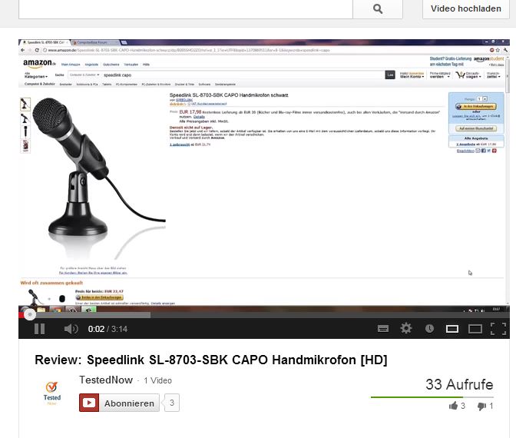Open the Amazon 'Gutscheine' menu link
This screenshot has width=516, height=438.
(x=111, y=65)
